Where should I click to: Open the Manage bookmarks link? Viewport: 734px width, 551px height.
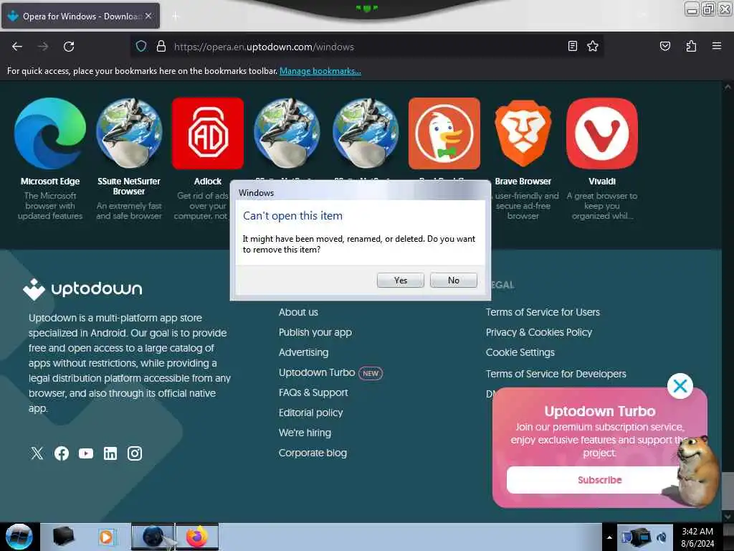320,71
